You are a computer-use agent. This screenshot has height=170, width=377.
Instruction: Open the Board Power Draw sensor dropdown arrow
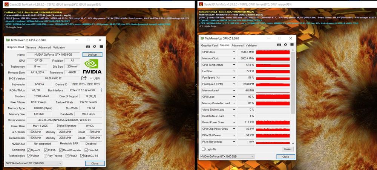pyautogui.click(x=234, y=123)
